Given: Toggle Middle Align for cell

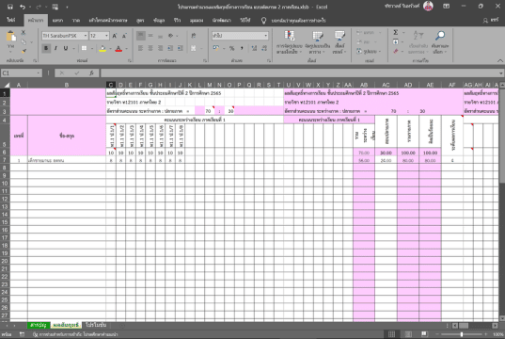Looking at the screenshot, I should coord(150,36).
